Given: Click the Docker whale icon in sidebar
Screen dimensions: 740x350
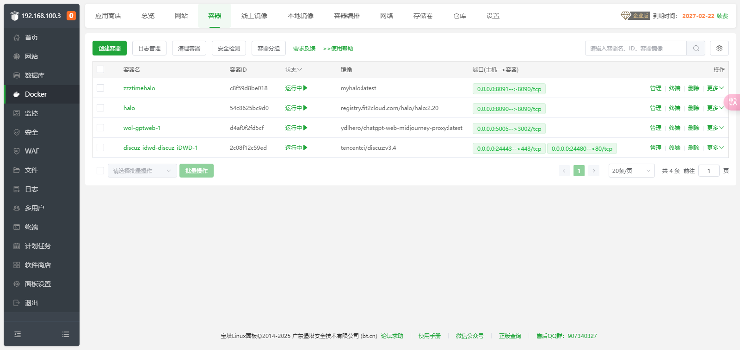Looking at the screenshot, I should tap(17, 94).
